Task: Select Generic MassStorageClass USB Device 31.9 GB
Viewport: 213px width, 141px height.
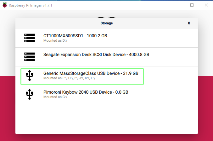Action: [x=91, y=73]
